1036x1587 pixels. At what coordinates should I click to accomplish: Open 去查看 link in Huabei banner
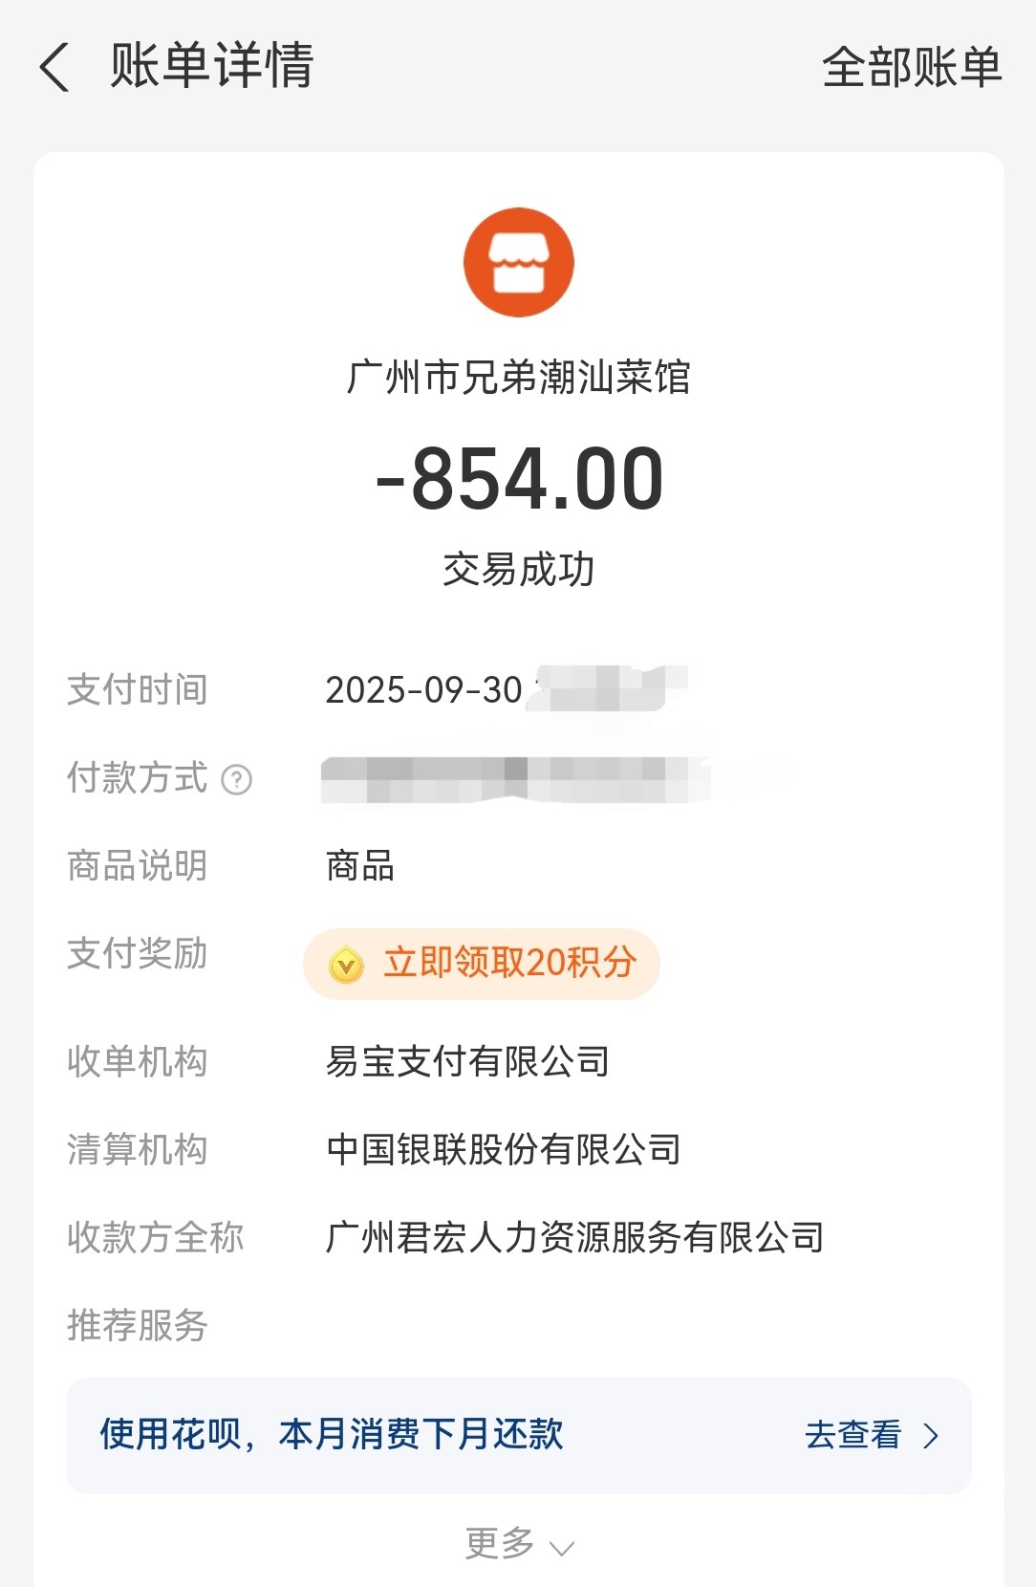click(853, 1435)
